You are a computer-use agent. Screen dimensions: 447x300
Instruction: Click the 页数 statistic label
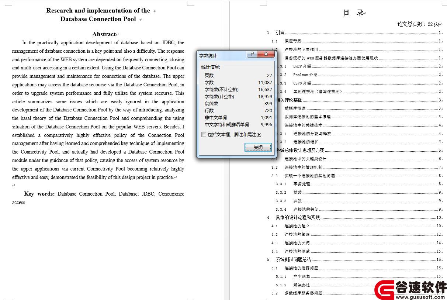209,75
